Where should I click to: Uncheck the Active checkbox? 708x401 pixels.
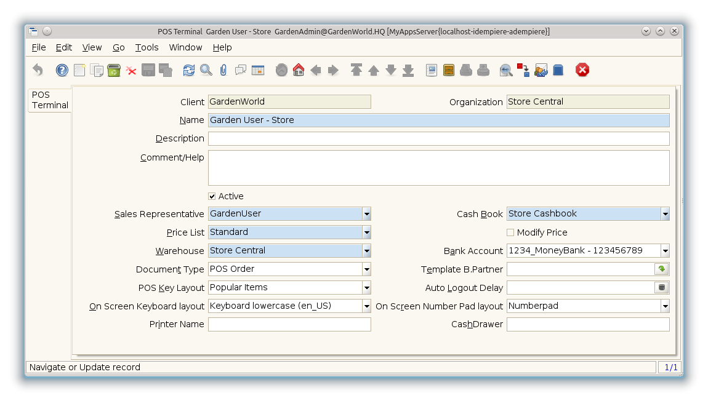212,196
